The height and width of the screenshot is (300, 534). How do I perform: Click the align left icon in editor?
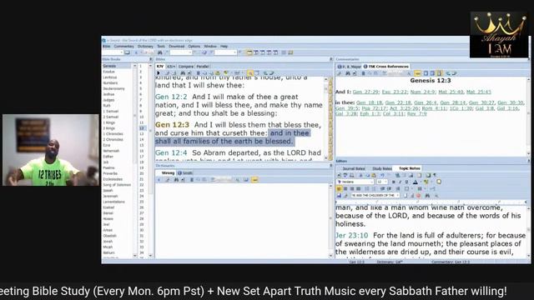coord(339,189)
